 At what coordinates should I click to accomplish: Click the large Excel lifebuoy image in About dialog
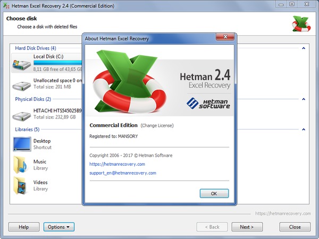click(130, 81)
